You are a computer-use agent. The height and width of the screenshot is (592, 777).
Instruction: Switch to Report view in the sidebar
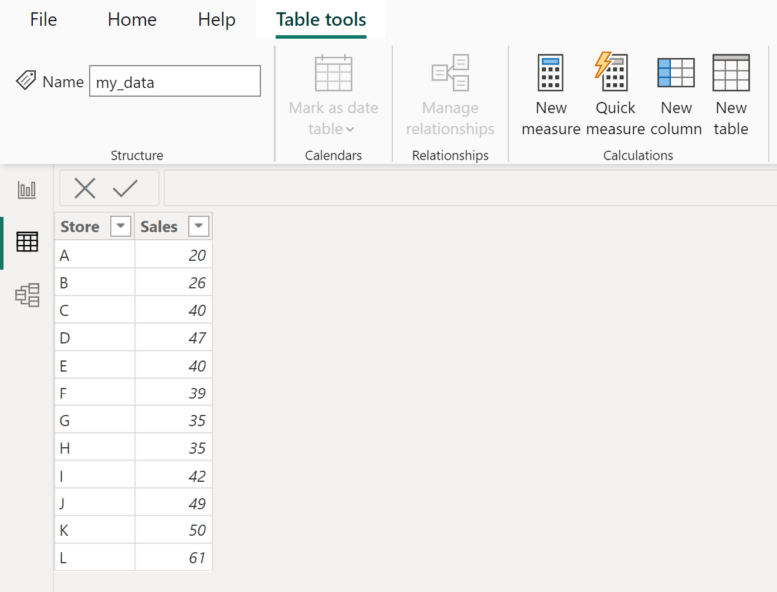tap(27, 189)
